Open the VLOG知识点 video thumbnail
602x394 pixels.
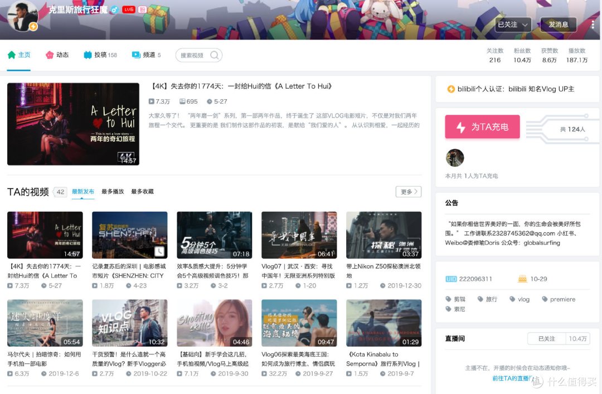pyautogui.click(x=130, y=323)
